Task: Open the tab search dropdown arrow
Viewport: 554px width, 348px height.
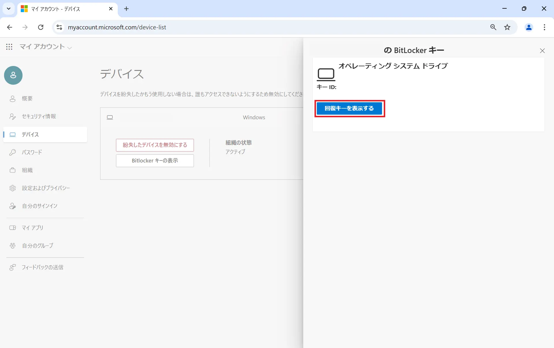Action: tap(9, 9)
